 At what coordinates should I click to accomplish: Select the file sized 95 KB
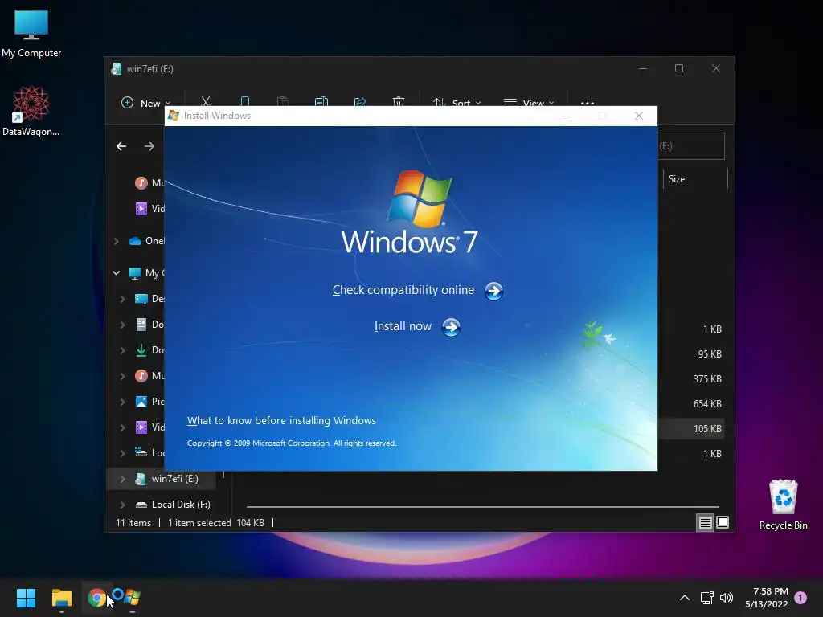[x=710, y=354]
